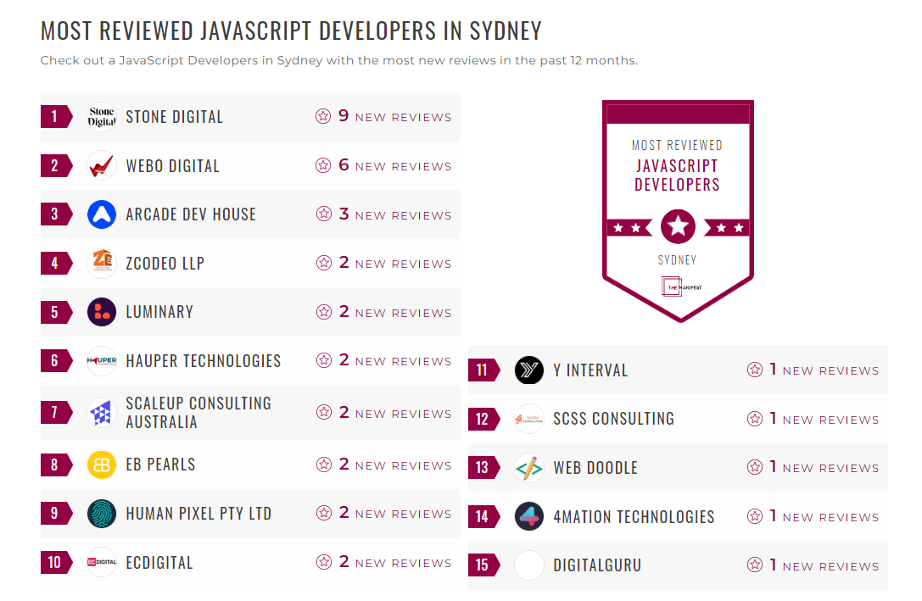The height and width of the screenshot is (601, 922).
Task: Click the rank number 1 marker
Action: (54, 116)
